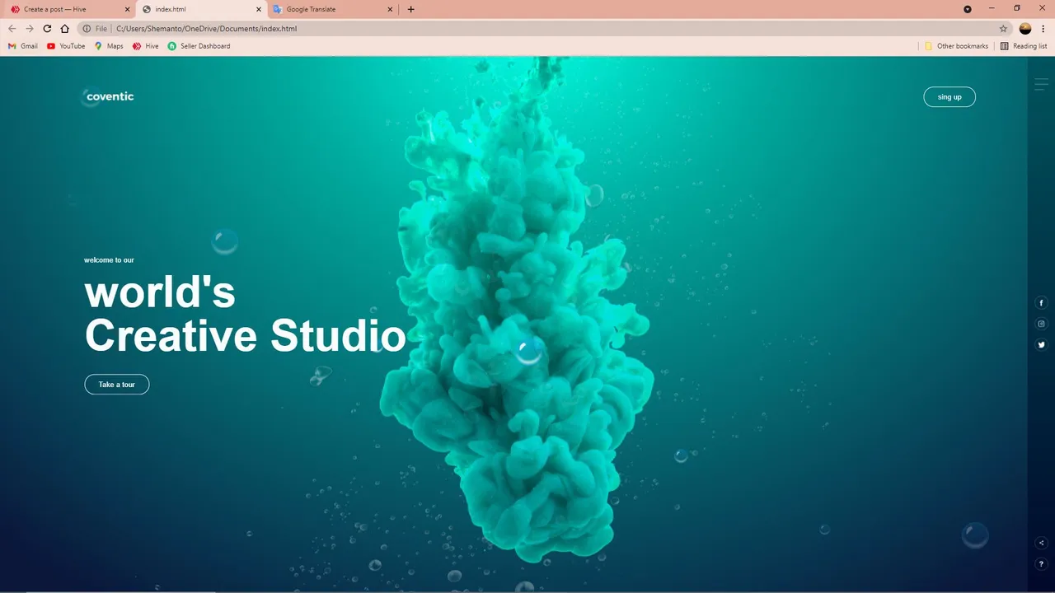Click the Creative Studio heading text
1055x593 pixels.
(245, 335)
